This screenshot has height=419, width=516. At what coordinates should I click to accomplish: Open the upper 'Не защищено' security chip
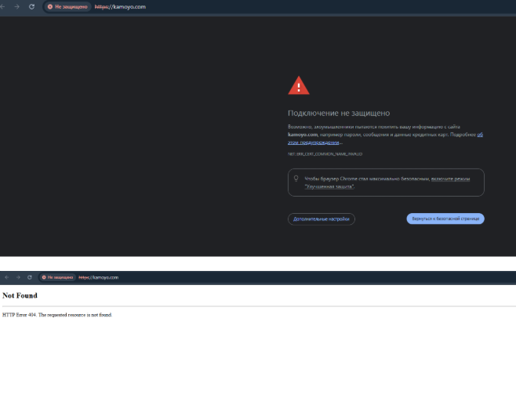click(x=67, y=6)
